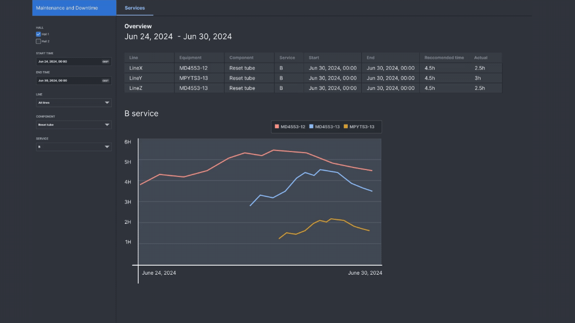Screen dimensions: 575x323
Task: Enable the Hall 2 checkbox
Action: coord(38,41)
